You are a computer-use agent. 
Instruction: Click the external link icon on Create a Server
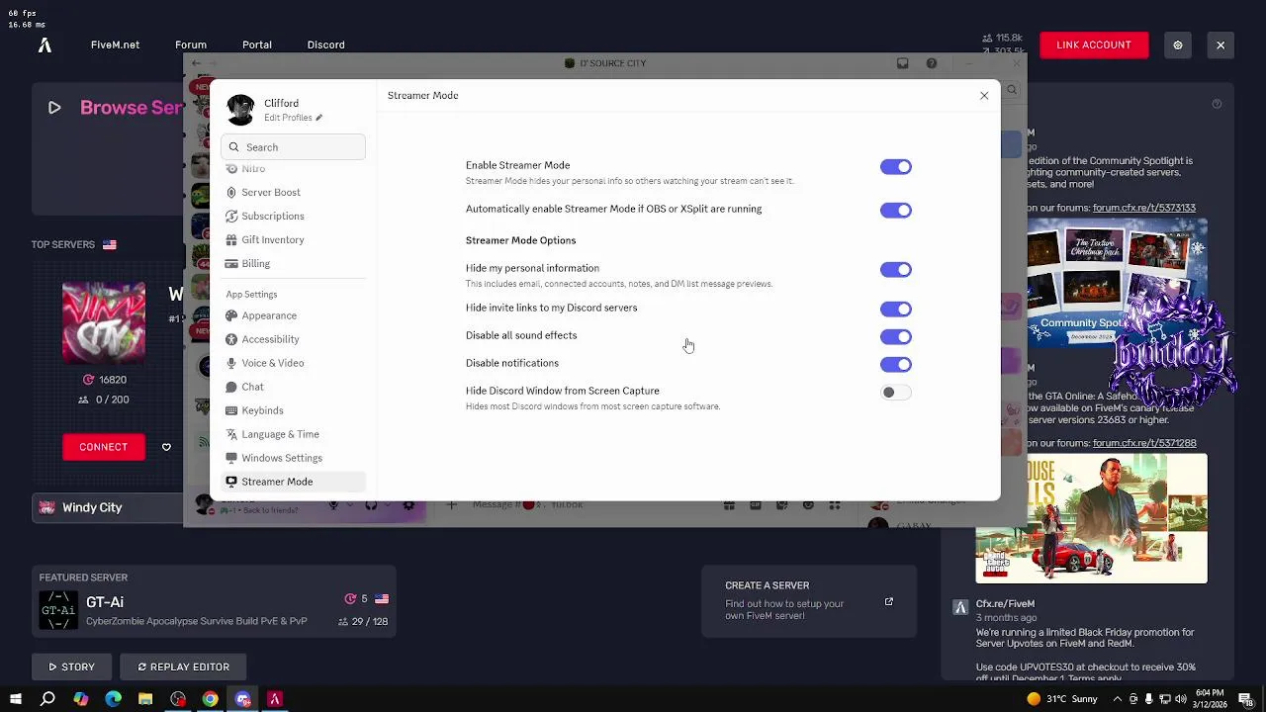888,601
